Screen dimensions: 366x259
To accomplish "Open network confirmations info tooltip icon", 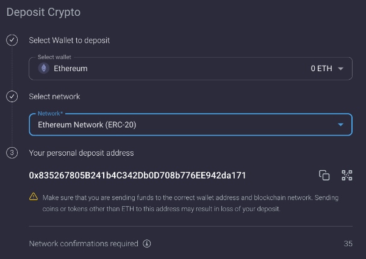I will click(x=147, y=244).
